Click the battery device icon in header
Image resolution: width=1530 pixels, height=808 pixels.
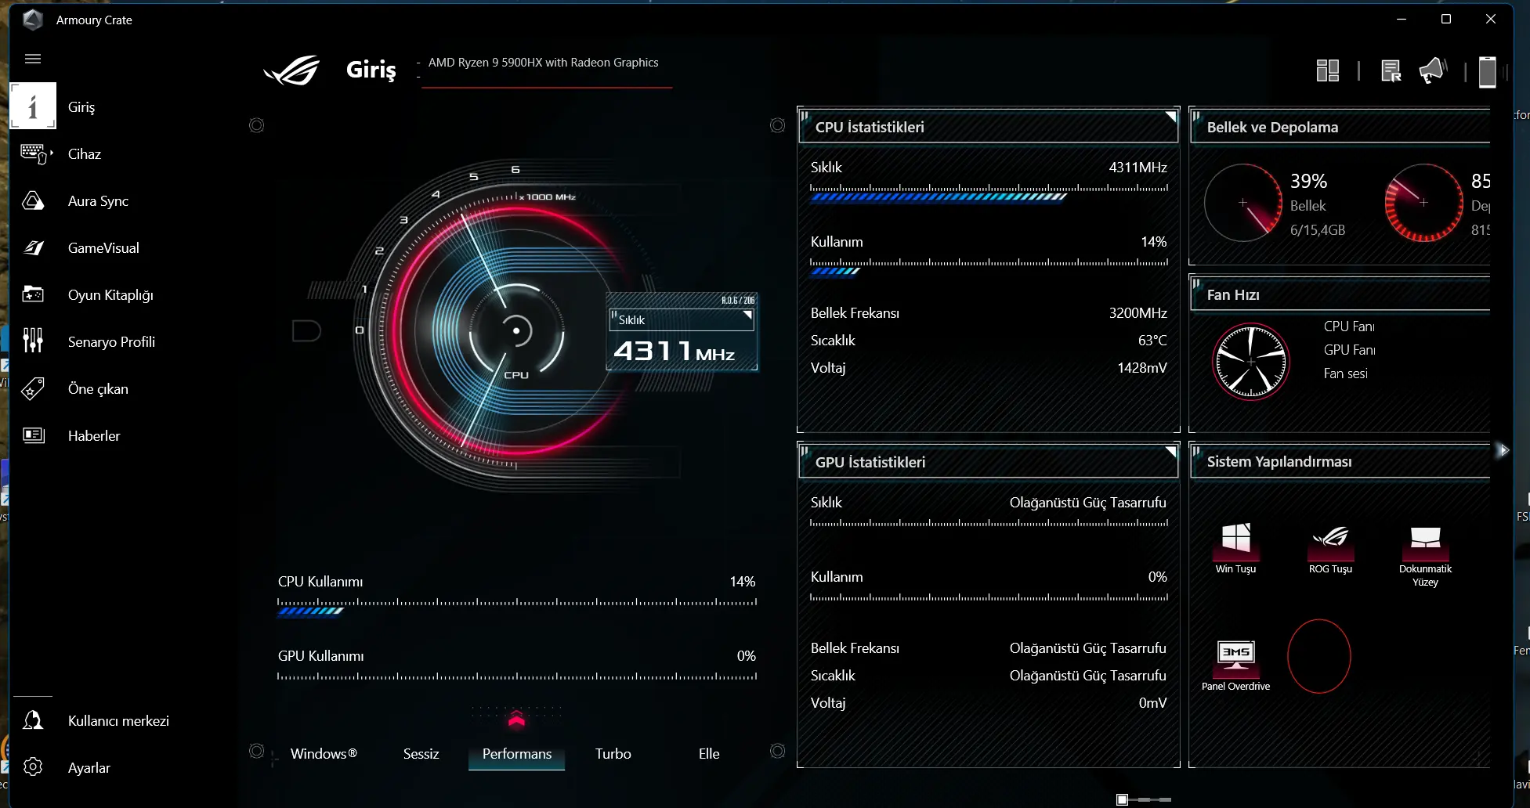[x=1487, y=71]
